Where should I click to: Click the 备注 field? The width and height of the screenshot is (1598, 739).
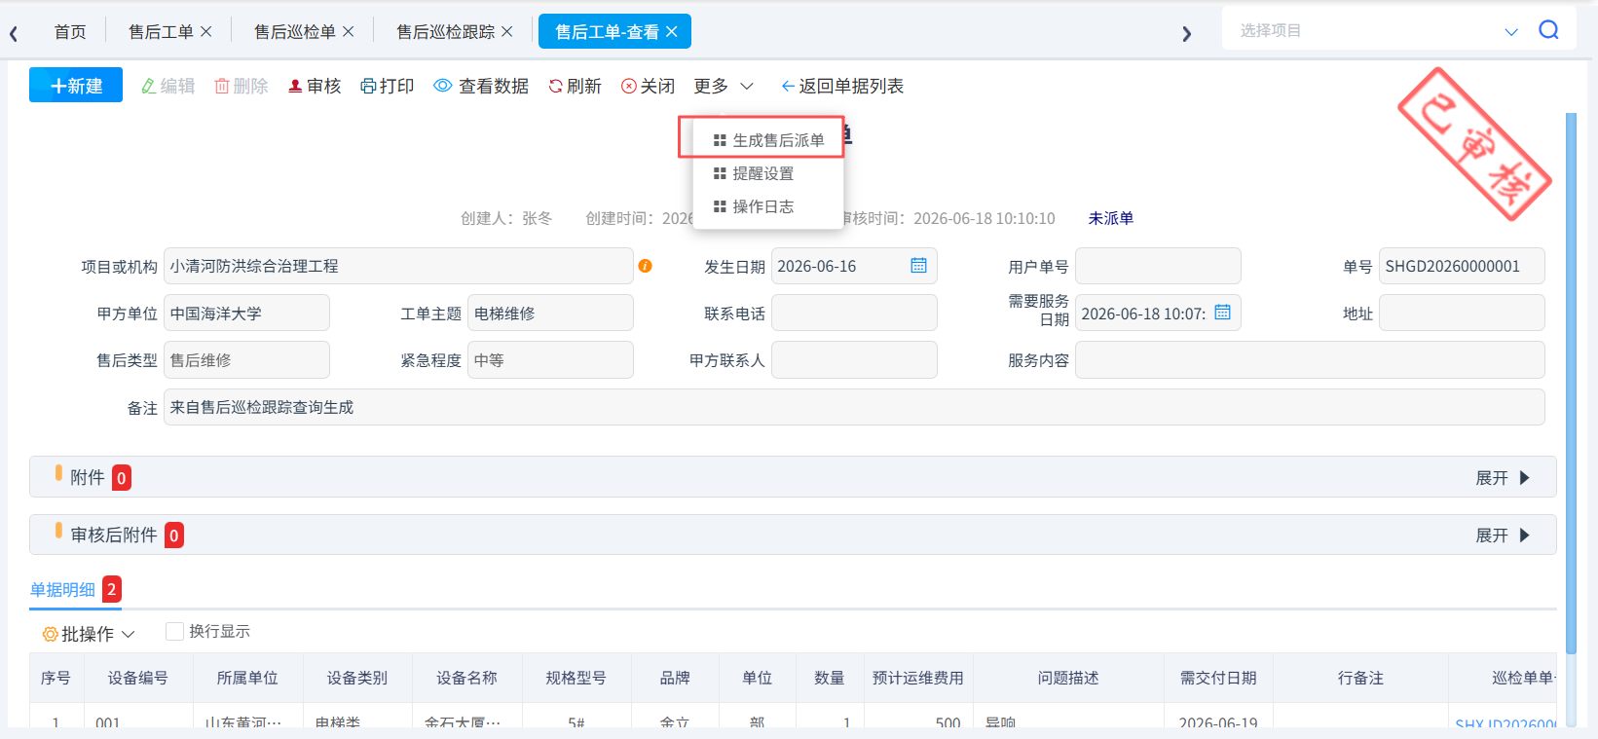[854, 407]
